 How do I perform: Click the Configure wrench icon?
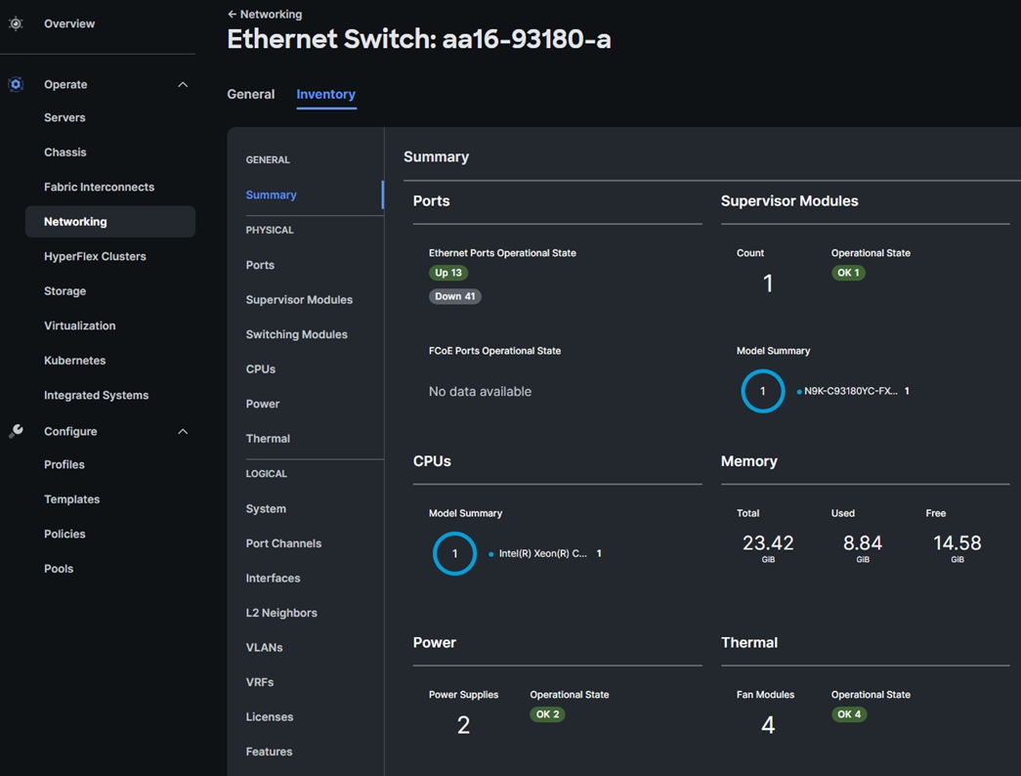16,431
